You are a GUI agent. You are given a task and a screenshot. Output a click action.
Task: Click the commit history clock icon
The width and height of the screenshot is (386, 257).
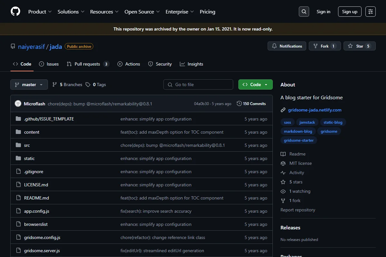[x=239, y=104]
